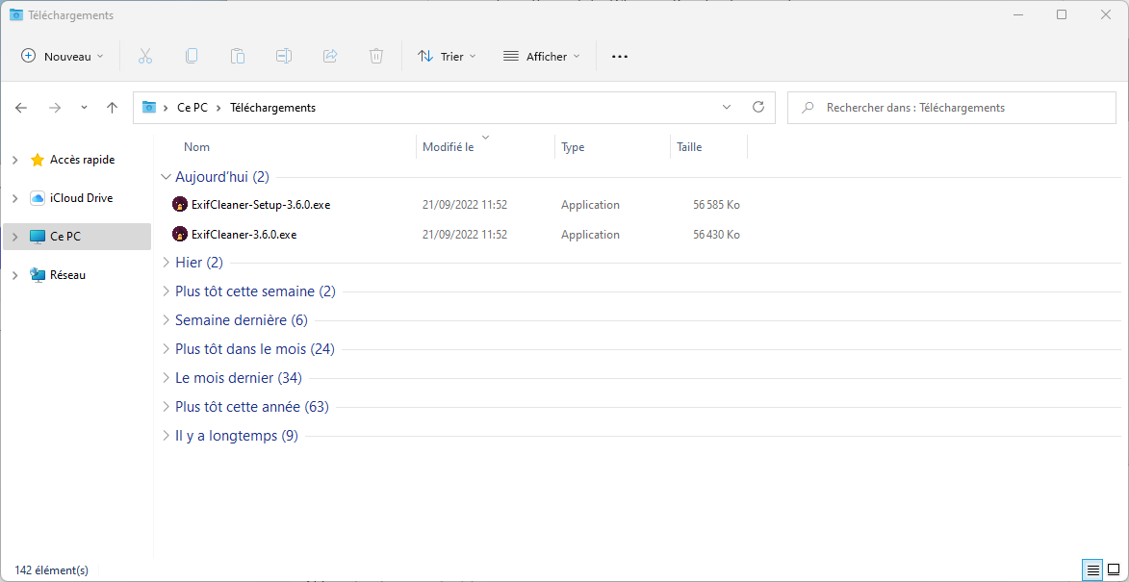Open the Afficher view dropdown
The height and width of the screenshot is (582, 1129).
[x=542, y=56]
